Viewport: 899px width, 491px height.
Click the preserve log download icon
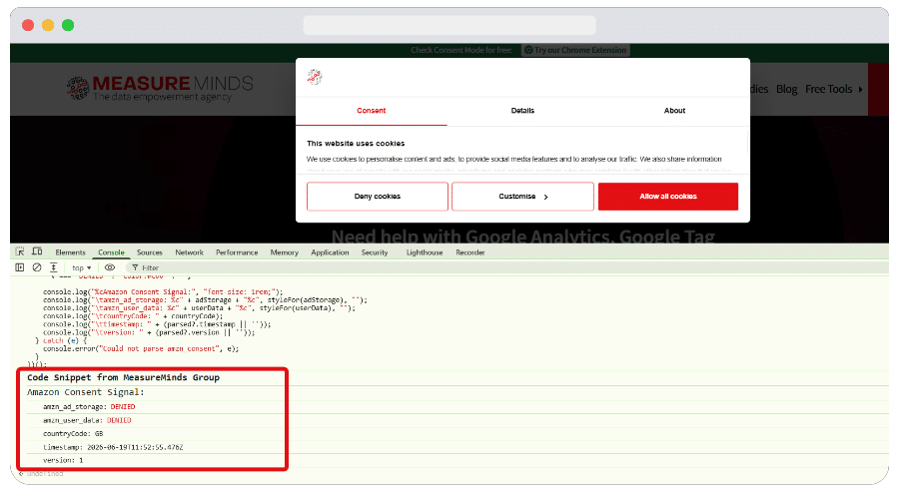[x=53, y=267]
